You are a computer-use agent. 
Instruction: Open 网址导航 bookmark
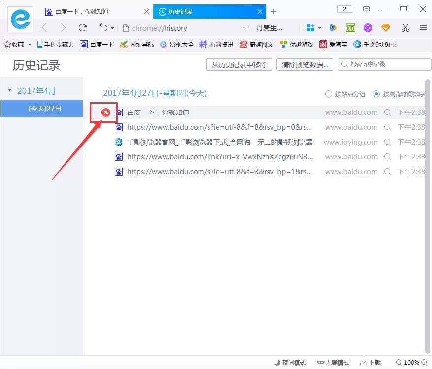[136, 44]
